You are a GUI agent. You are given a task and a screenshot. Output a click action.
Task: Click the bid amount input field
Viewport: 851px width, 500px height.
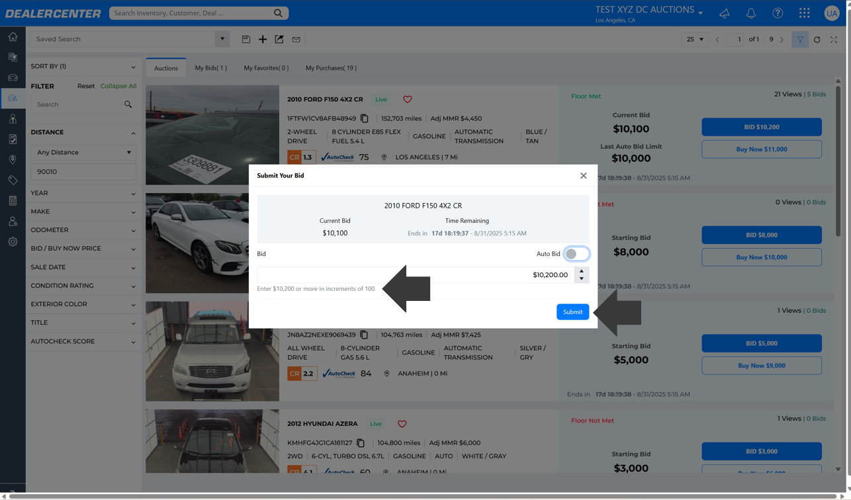[415, 275]
